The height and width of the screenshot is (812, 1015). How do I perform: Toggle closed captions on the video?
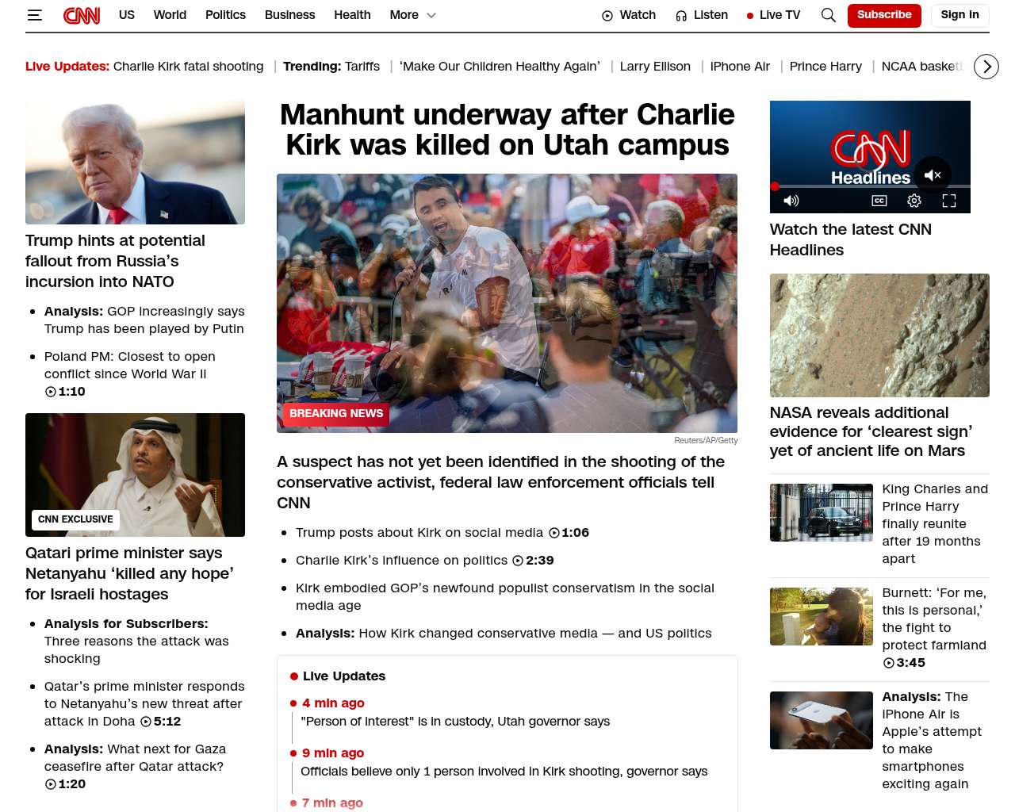879,201
